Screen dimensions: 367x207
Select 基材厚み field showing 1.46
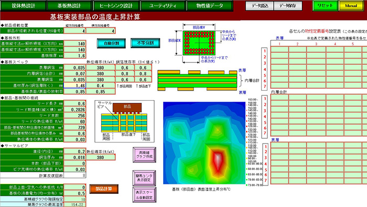point(74,85)
